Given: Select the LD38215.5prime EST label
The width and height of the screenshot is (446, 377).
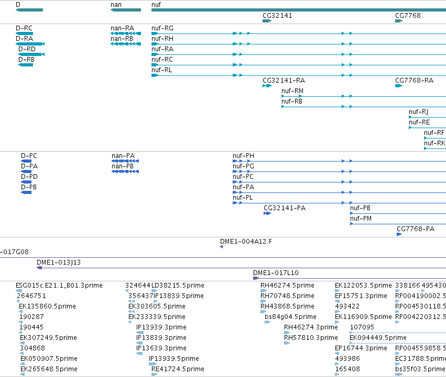Looking at the screenshot, I should coord(178,285).
